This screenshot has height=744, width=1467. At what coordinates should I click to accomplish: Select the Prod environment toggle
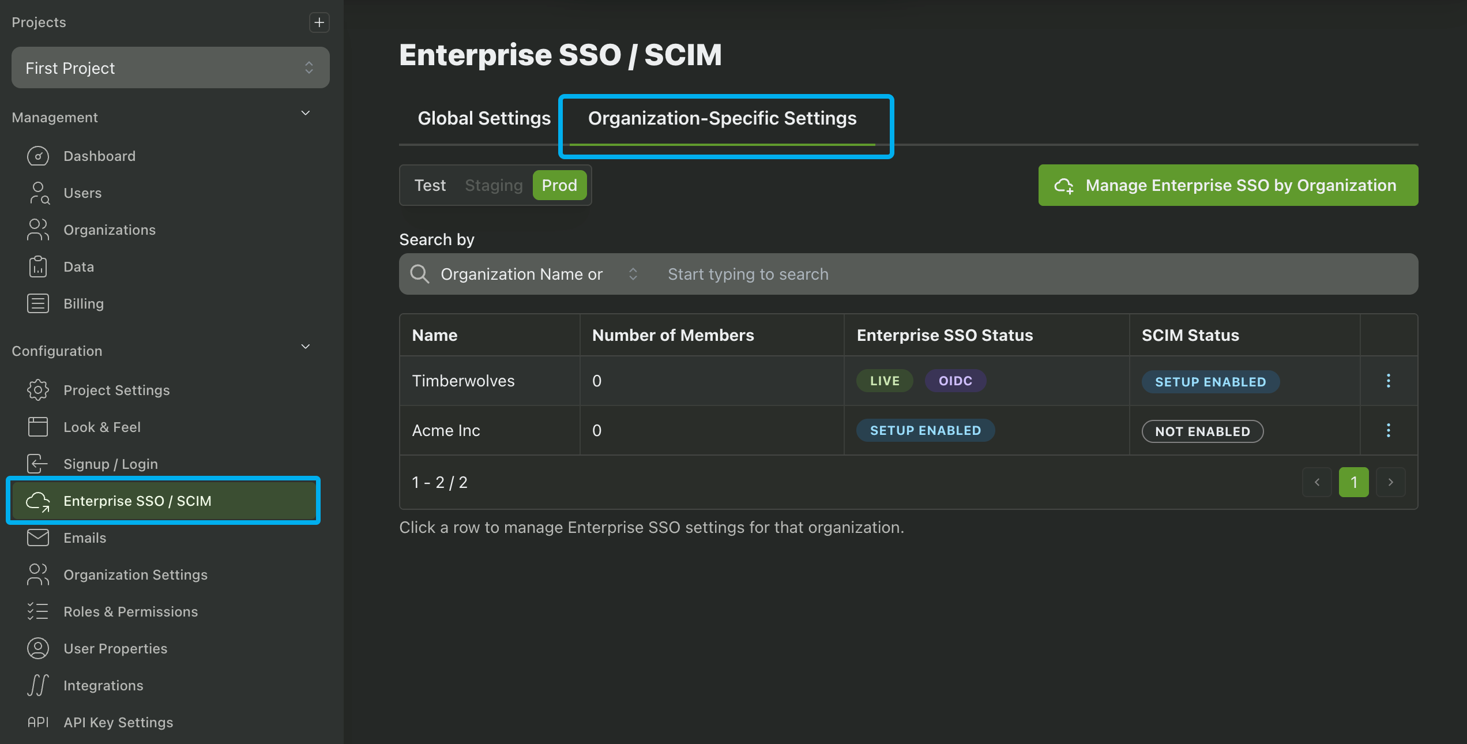click(559, 185)
